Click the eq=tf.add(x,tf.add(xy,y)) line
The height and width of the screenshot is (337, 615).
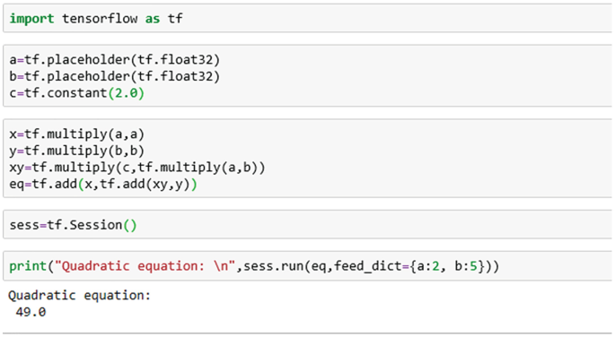tap(103, 184)
